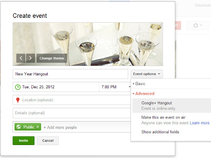The height and width of the screenshot is (158, 211).
Task: Focus the Details (optional) field
Action: [72, 113]
